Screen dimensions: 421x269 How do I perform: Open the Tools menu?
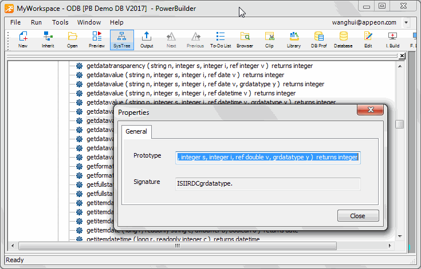(x=60, y=22)
